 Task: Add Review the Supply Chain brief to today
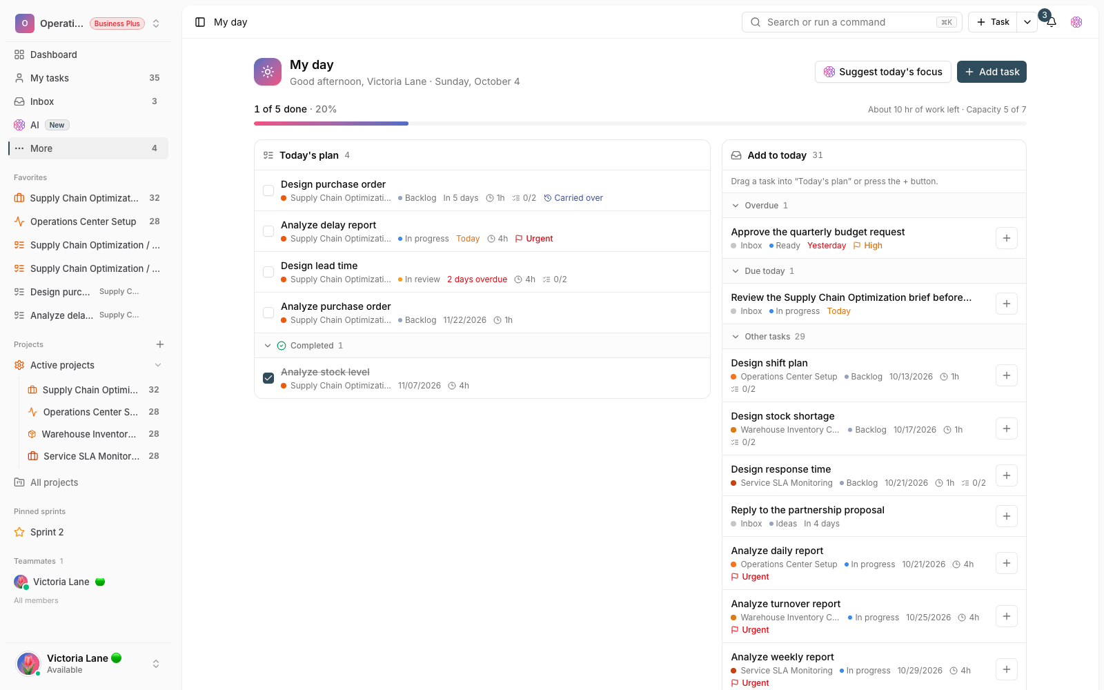click(1007, 304)
